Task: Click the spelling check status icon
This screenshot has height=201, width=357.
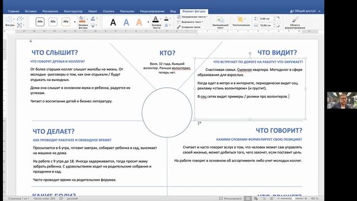Action: [x=61, y=199]
